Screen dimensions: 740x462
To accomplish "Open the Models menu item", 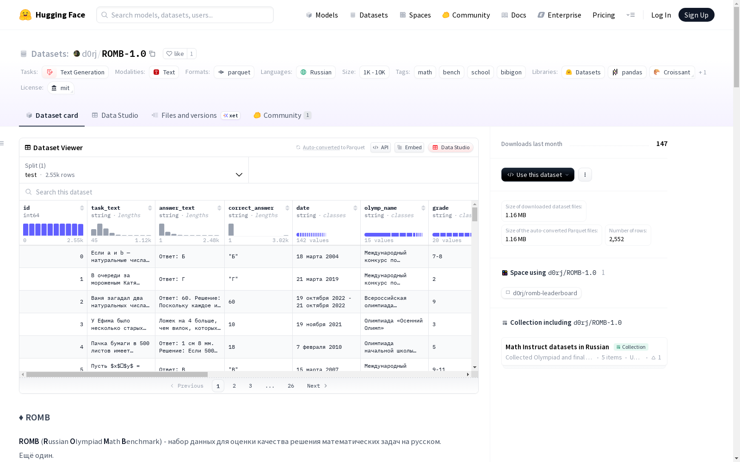I will point(322,15).
